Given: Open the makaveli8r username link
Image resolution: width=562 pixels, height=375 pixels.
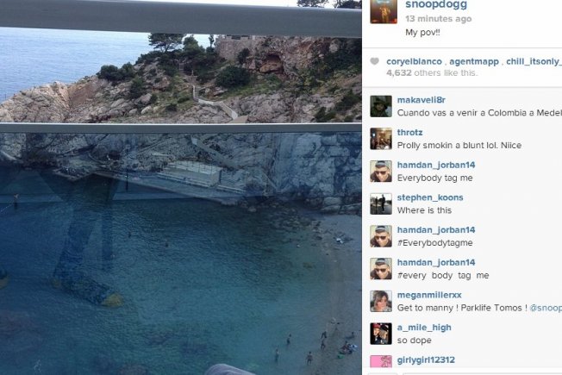Looking at the screenshot, I should click(x=421, y=100).
